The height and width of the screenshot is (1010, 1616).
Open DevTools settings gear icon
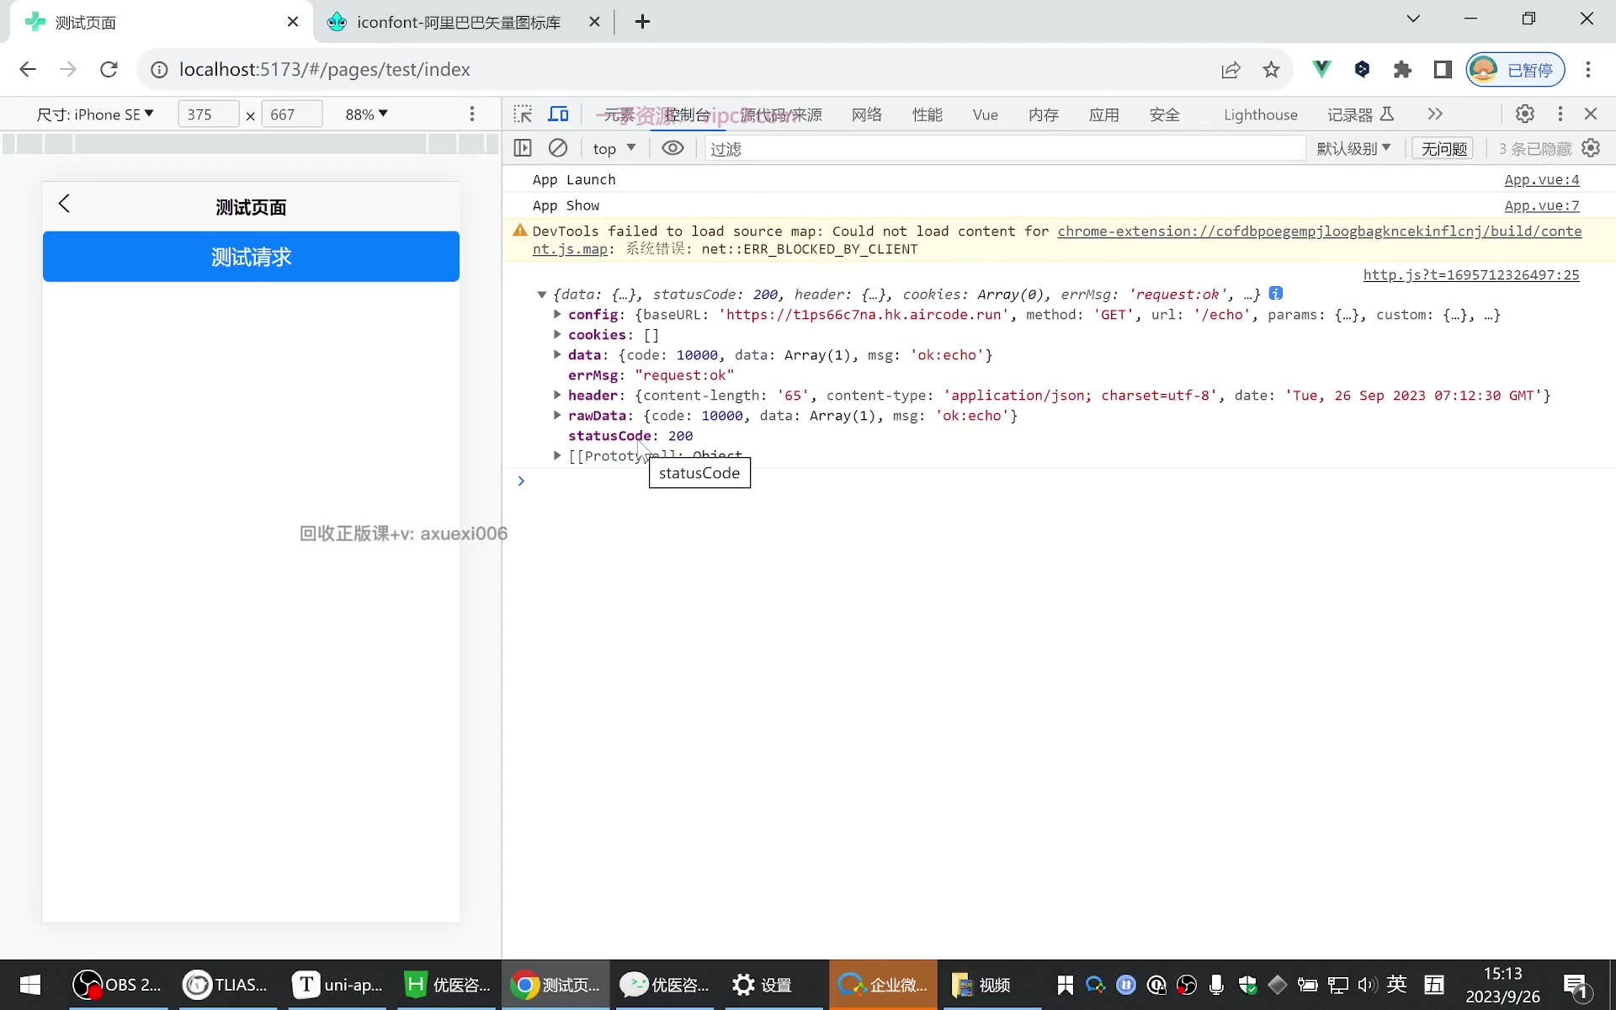(1525, 114)
